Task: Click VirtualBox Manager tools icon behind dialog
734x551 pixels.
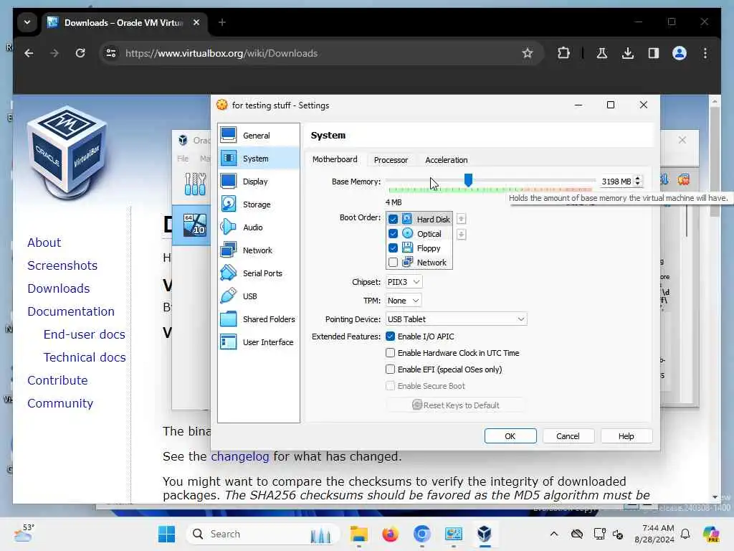Action: (195, 184)
